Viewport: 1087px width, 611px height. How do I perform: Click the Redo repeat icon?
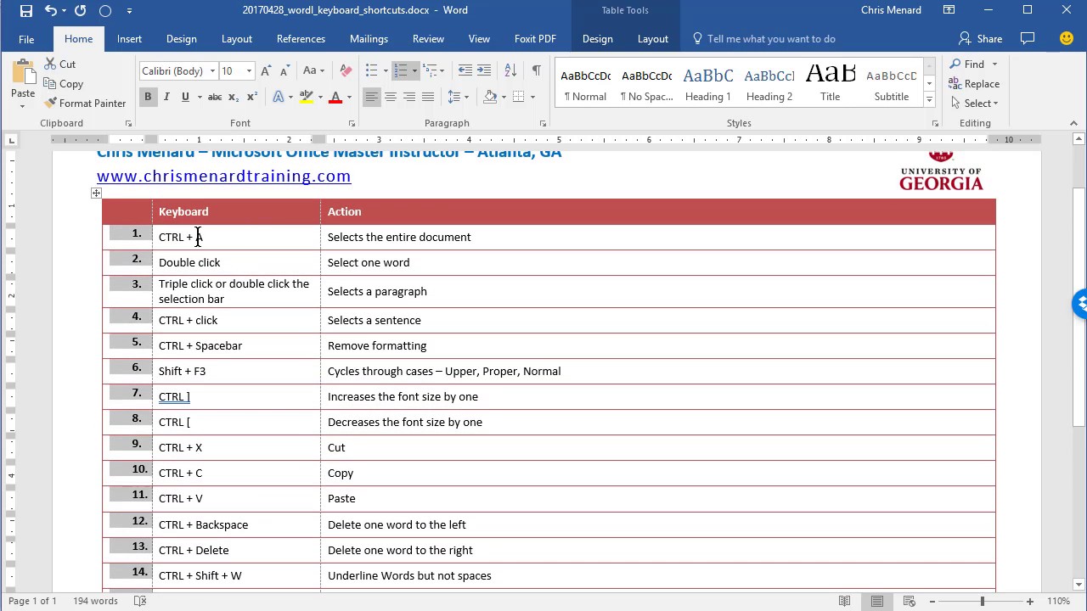(81, 11)
